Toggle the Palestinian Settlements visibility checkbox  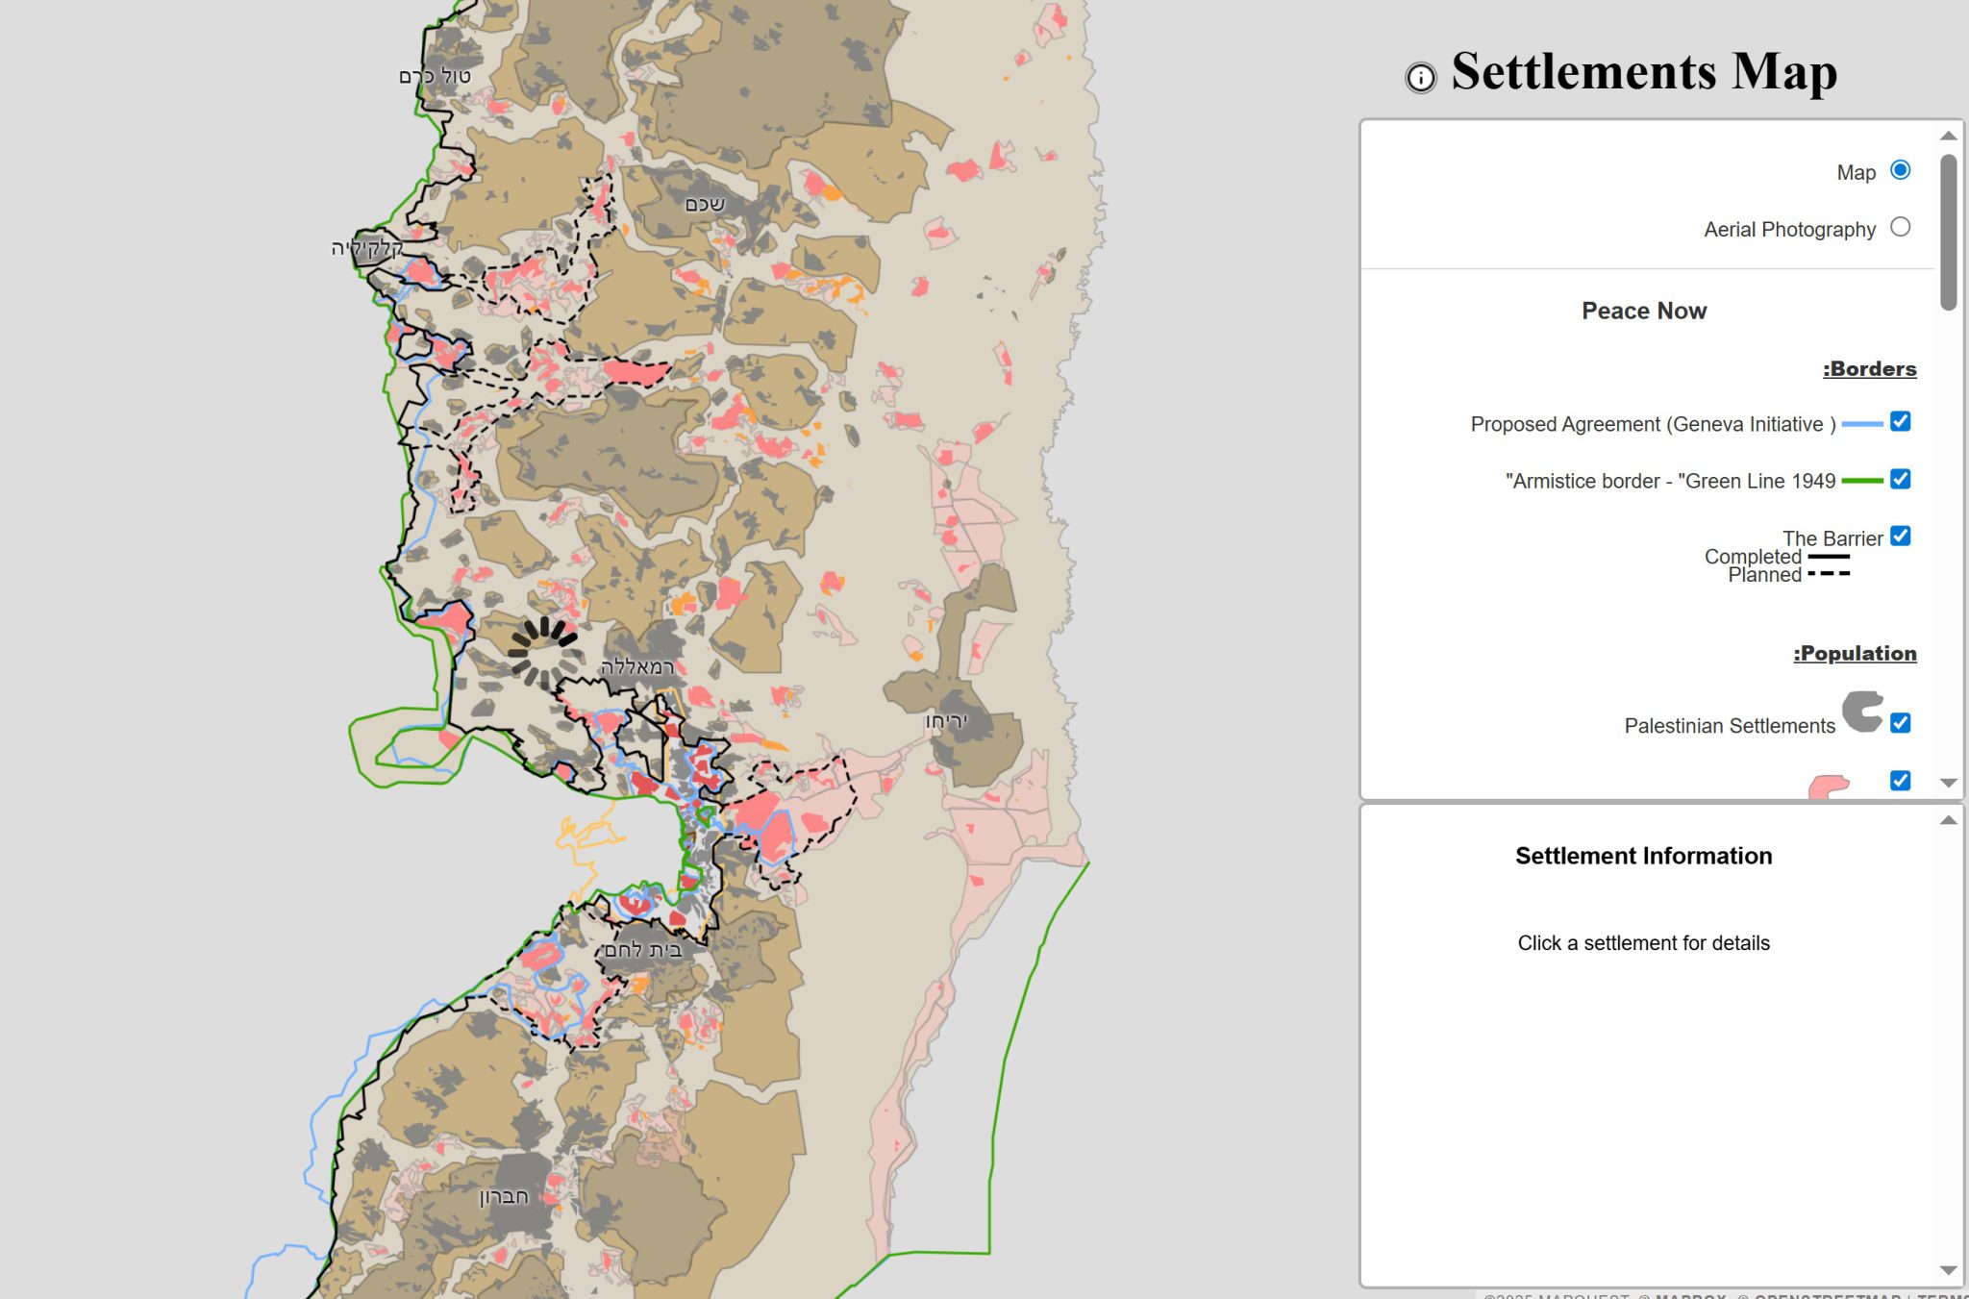coord(1899,724)
